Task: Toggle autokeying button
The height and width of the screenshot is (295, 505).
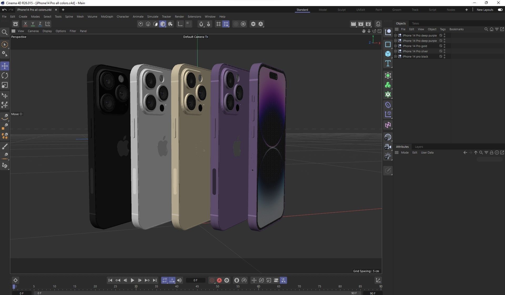Action: coord(219,280)
